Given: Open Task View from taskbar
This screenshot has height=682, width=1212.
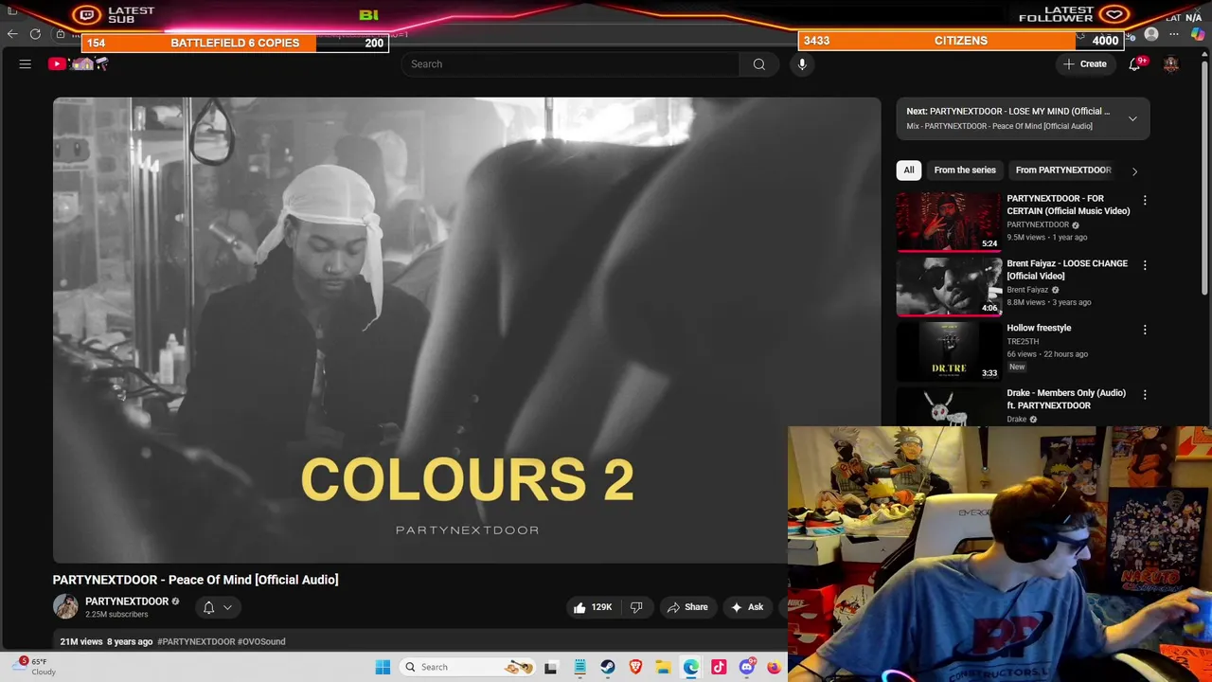Looking at the screenshot, I should tap(551, 667).
